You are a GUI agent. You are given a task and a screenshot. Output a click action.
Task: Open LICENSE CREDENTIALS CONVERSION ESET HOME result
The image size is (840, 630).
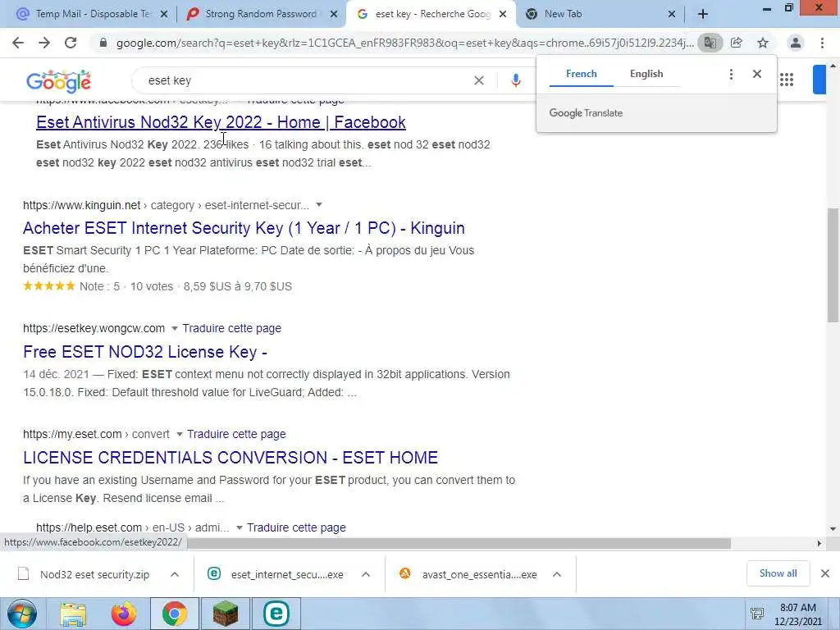point(231,458)
